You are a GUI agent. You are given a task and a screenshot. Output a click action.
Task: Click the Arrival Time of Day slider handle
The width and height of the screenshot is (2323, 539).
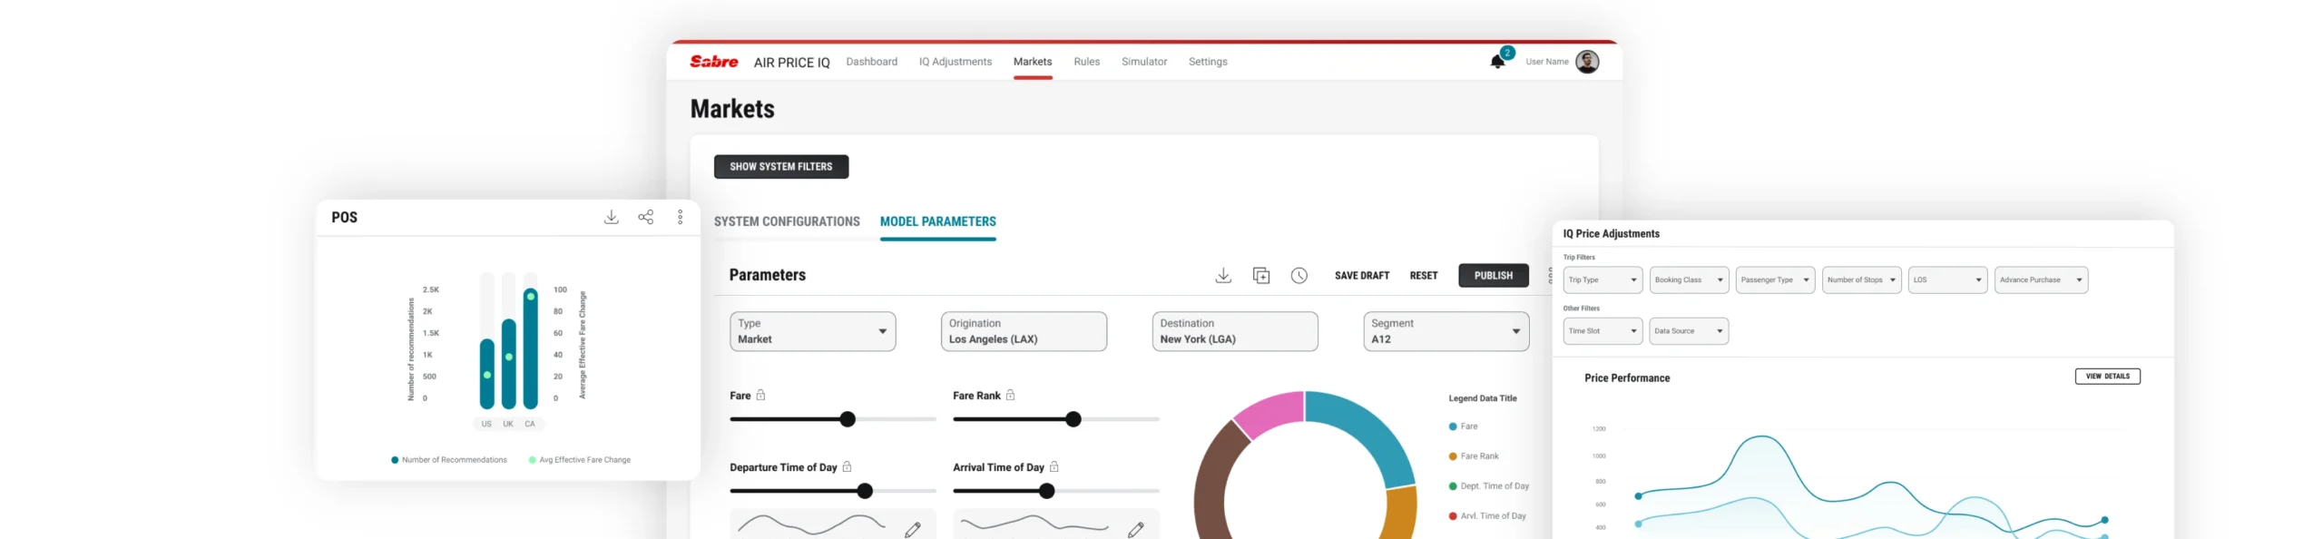(1046, 491)
